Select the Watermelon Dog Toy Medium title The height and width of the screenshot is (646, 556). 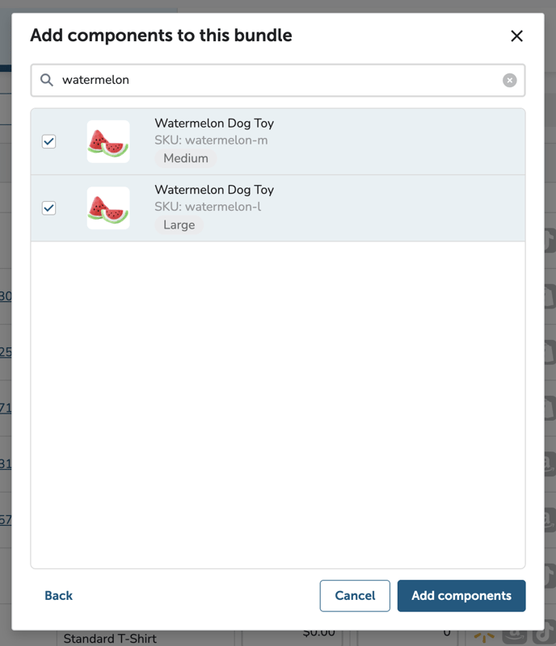[x=214, y=124]
